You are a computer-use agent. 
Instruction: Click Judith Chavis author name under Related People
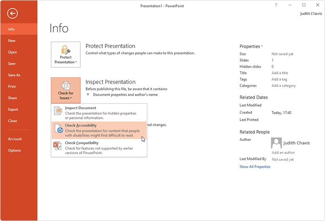click(297, 143)
